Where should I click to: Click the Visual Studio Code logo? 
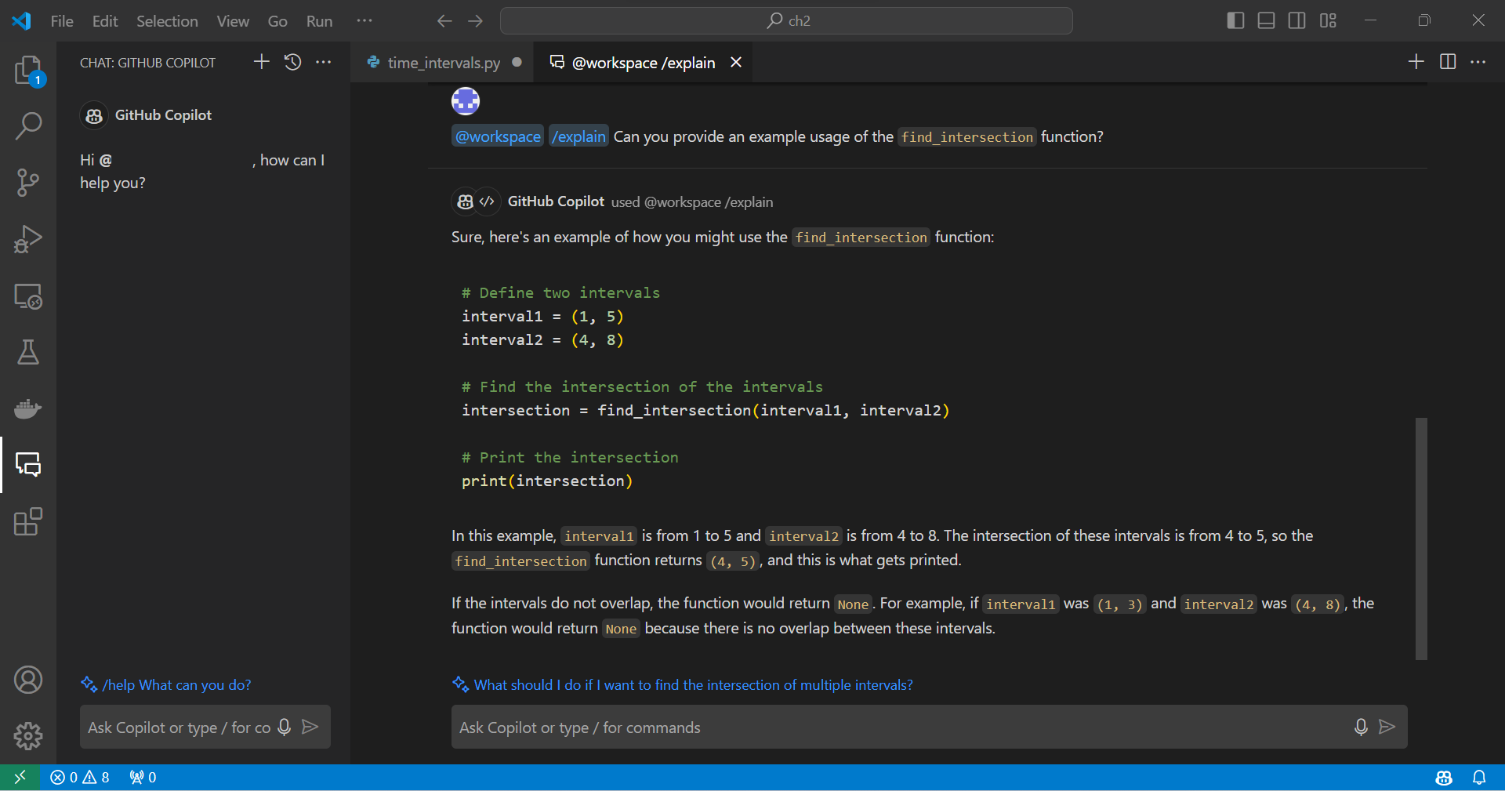21,20
